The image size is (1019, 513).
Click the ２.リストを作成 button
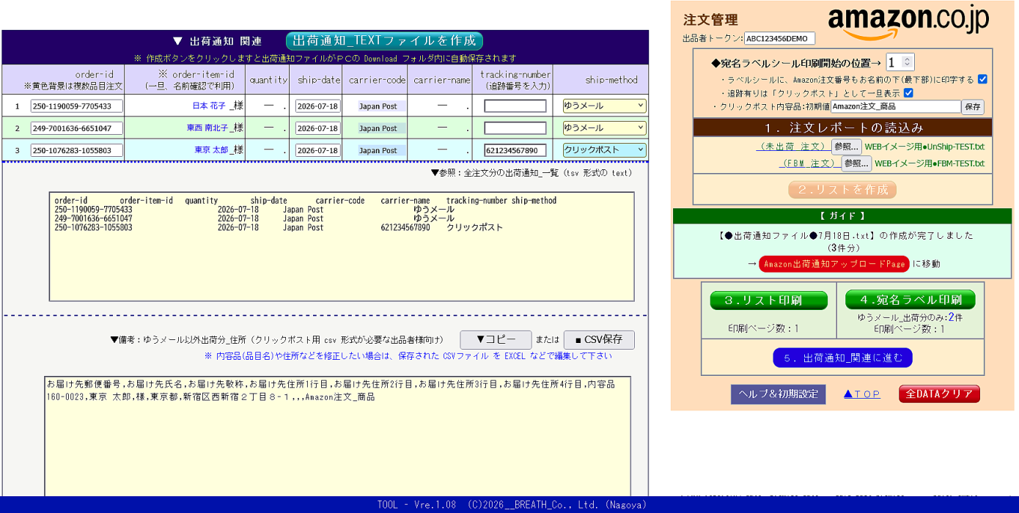coord(842,190)
